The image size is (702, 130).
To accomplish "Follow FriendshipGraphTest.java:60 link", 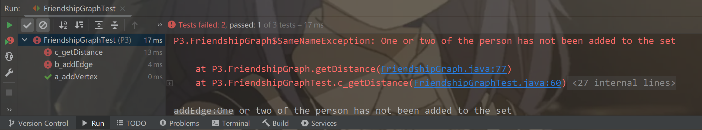I will [x=487, y=83].
